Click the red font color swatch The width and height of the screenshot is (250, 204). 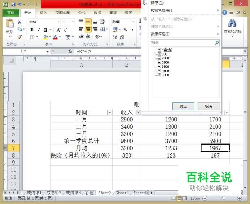[x=55, y=37]
